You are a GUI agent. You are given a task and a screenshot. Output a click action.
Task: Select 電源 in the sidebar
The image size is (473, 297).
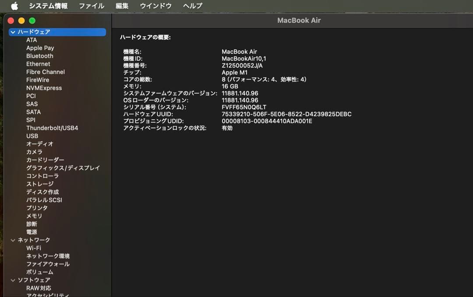[x=32, y=231]
